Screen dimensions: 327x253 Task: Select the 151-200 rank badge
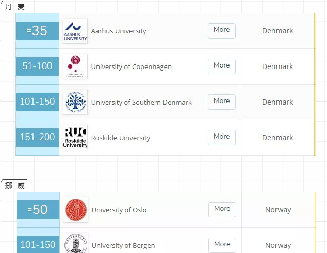click(x=37, y=138)
